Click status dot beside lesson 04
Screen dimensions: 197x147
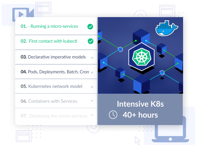(x=92, y=73)
